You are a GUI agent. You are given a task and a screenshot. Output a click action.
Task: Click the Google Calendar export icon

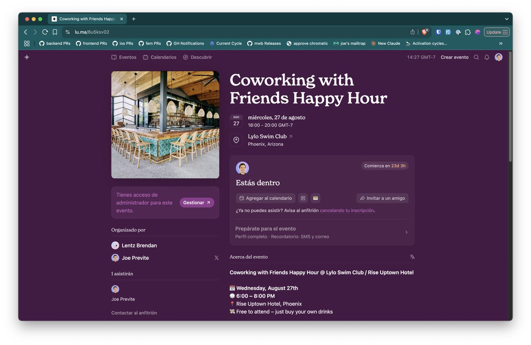303,198
